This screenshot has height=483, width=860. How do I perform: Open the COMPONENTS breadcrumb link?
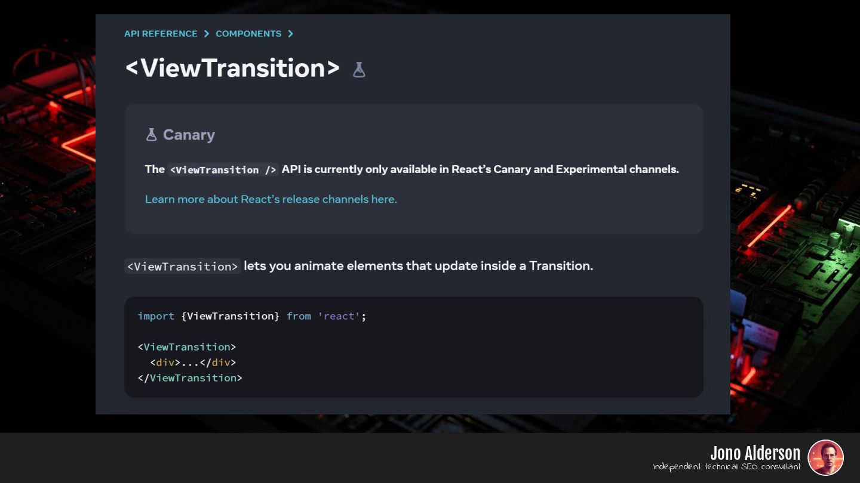248,33
